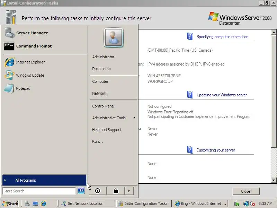Lock the computer with padlock button
This screenshot has height=208, width=277.
point(116,191)
